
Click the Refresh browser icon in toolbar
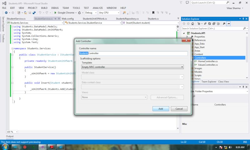79,13
